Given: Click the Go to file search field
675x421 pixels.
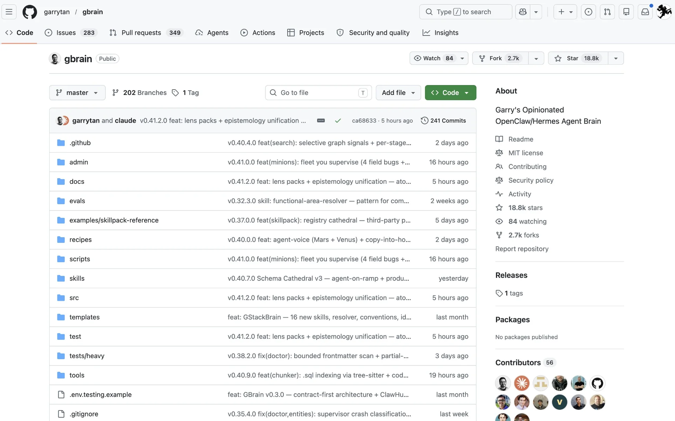Looking at the screenshot, I should (319, 92).
